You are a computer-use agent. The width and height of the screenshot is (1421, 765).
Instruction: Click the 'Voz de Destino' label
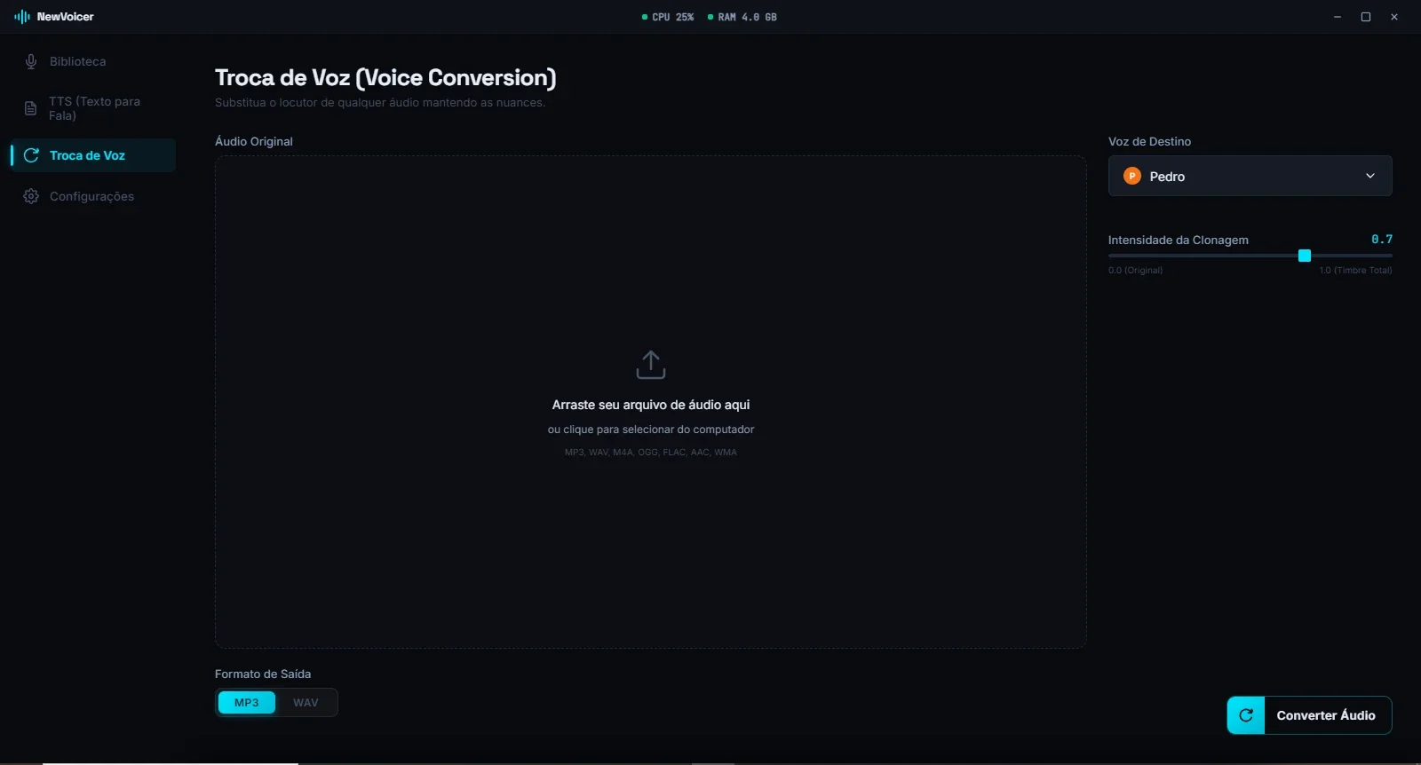(x=1149, y=141)
